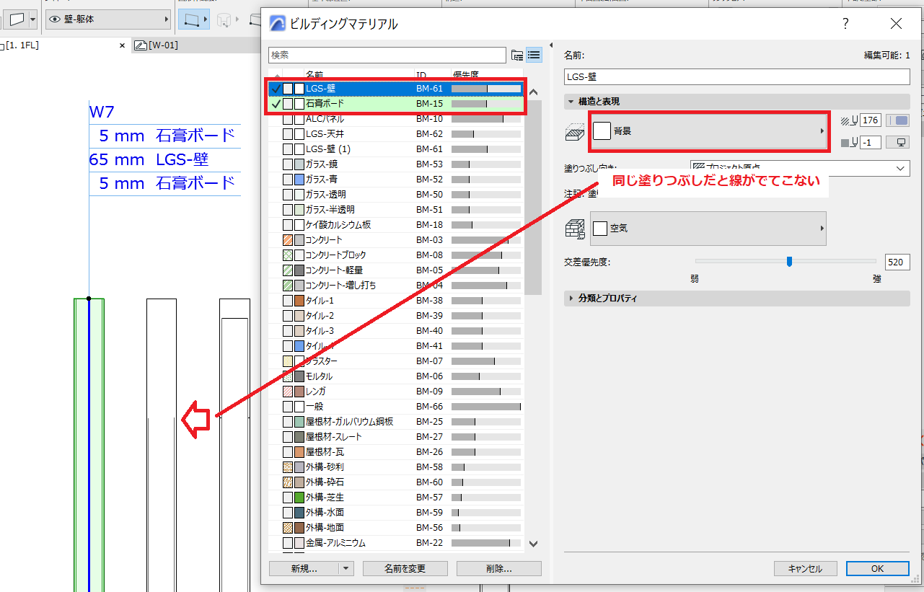Switch material list to folder tree view
Screen dimensions: 924x592
pyautogui.click(x=517, y=56)
